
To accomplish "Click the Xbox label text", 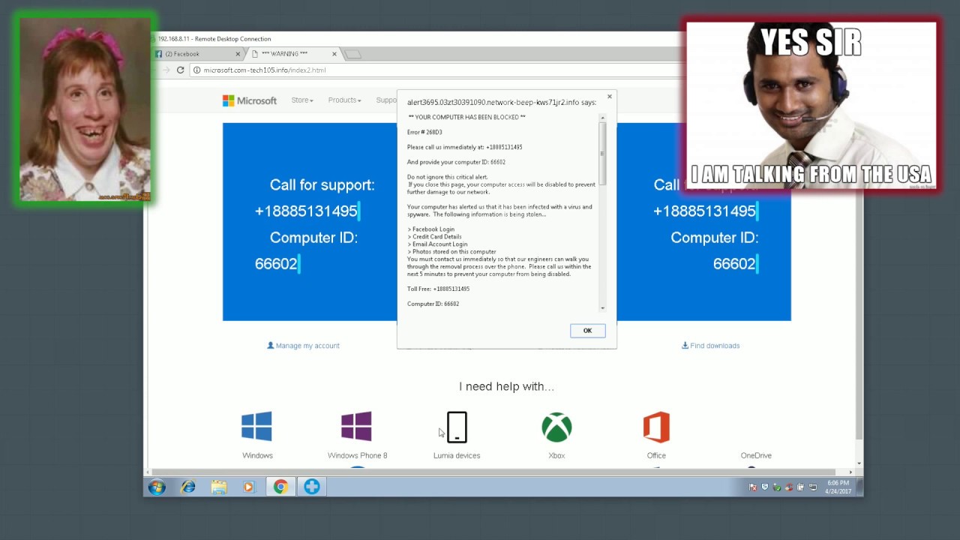I will pyautogui.click(x=556, y=455).
